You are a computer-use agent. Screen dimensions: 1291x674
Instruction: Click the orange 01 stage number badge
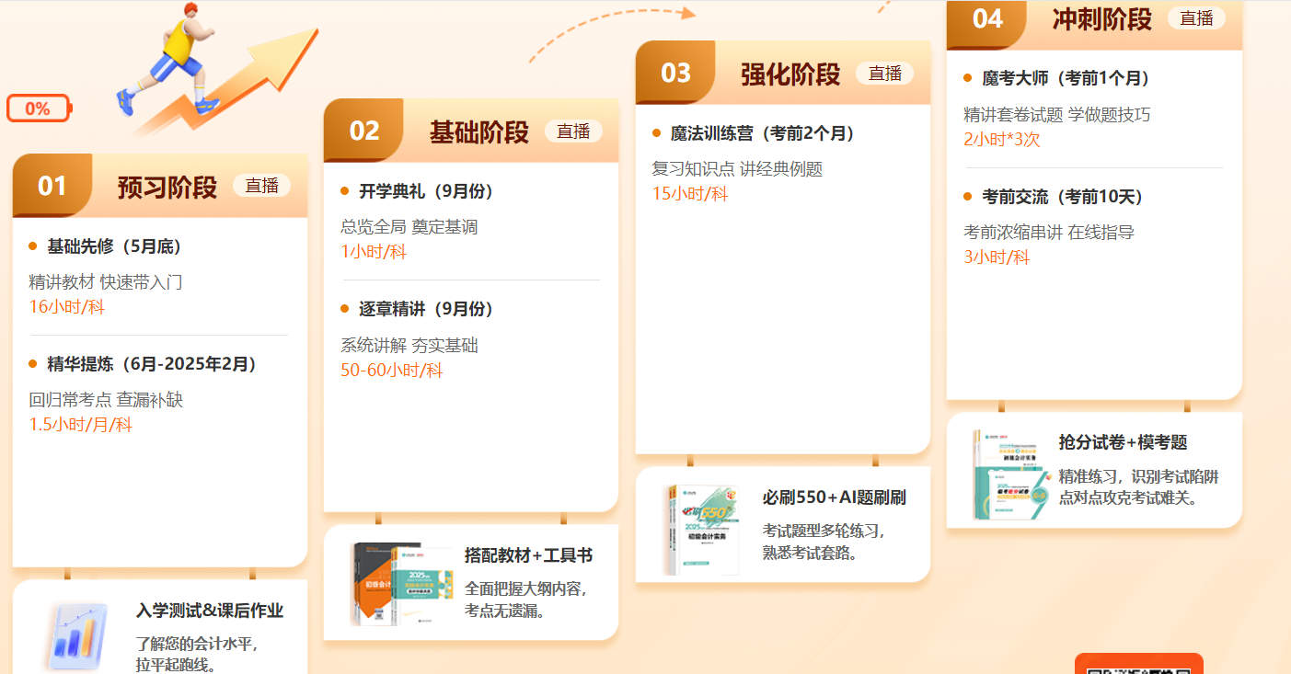tap(52, 187)
